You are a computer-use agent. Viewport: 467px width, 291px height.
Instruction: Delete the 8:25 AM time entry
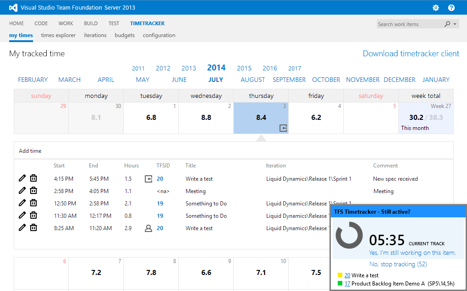point(33,228)
